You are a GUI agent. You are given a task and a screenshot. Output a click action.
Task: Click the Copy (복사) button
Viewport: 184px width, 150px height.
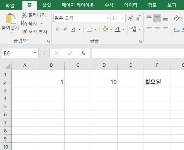point(29,23)
